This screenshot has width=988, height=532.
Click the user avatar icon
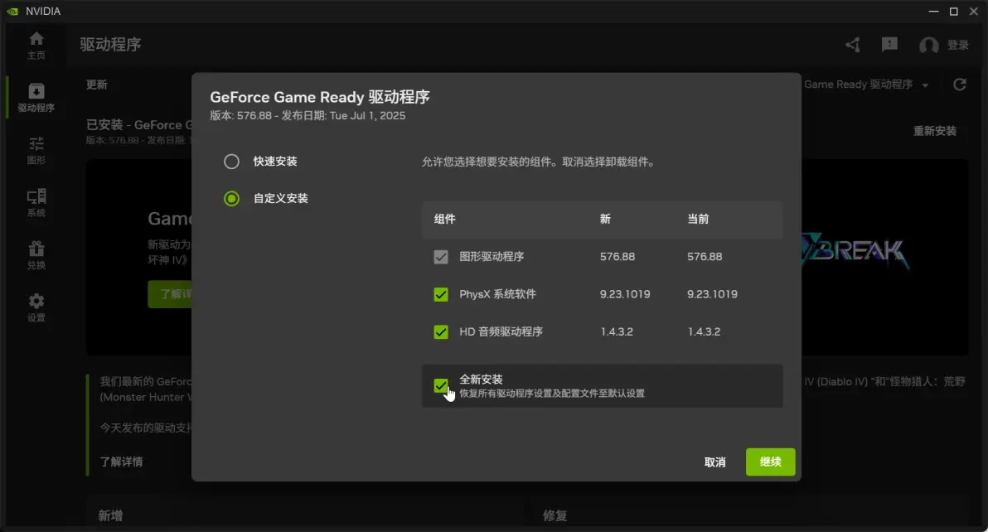pyautogui.click(x=929, y=46)
